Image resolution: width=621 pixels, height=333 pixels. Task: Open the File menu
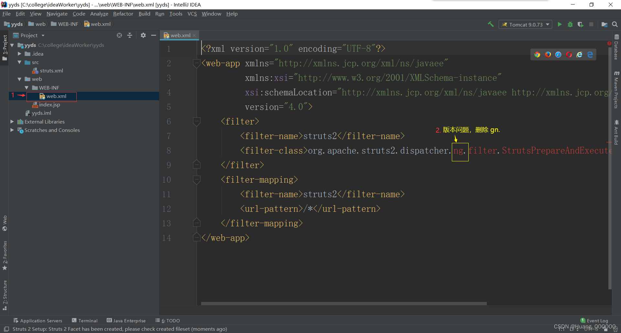[6, 14]
